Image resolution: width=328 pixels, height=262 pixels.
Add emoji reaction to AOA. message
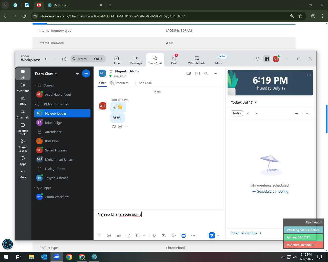pyautogui.click(x=120, y=127)
